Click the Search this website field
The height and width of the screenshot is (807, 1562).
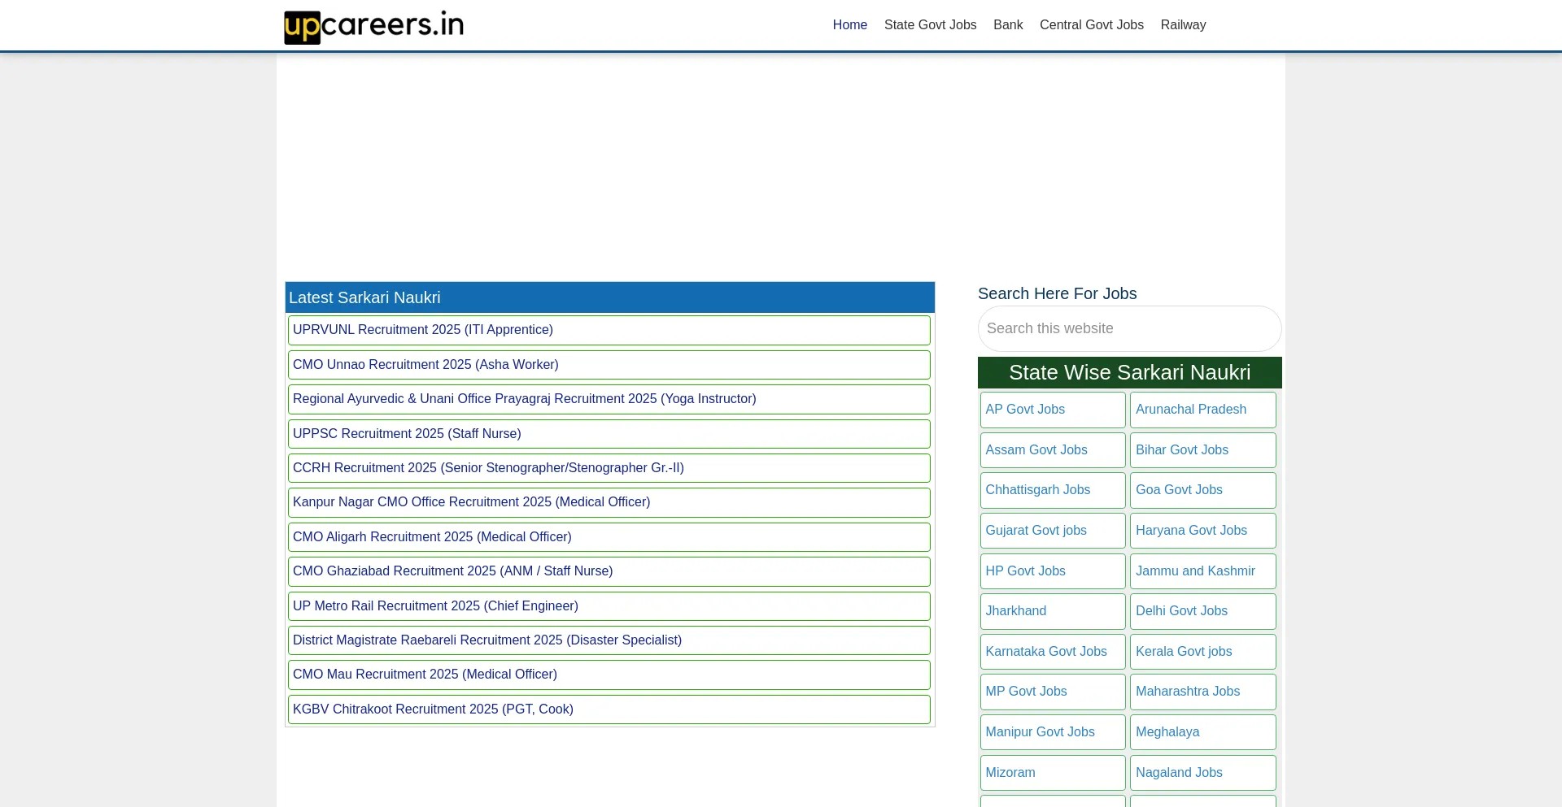click(1129, 328)
